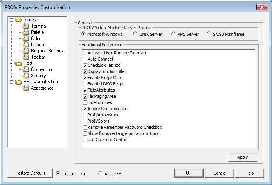Screen dimensions: 272x185
Task: Enable Show focus rectangle on radio buttons
Action: pos(85,133)
